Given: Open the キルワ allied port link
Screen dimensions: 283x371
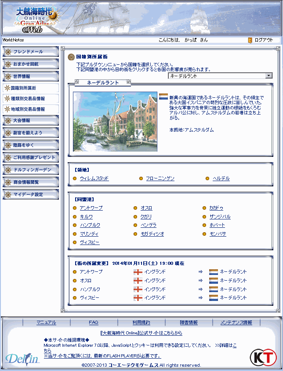Looking at the screenshot, I should tap(86, 216).
